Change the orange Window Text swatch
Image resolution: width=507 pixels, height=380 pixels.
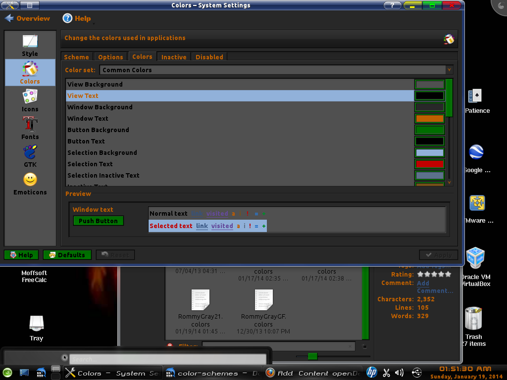pyautogui.click(x=429, y=119)
